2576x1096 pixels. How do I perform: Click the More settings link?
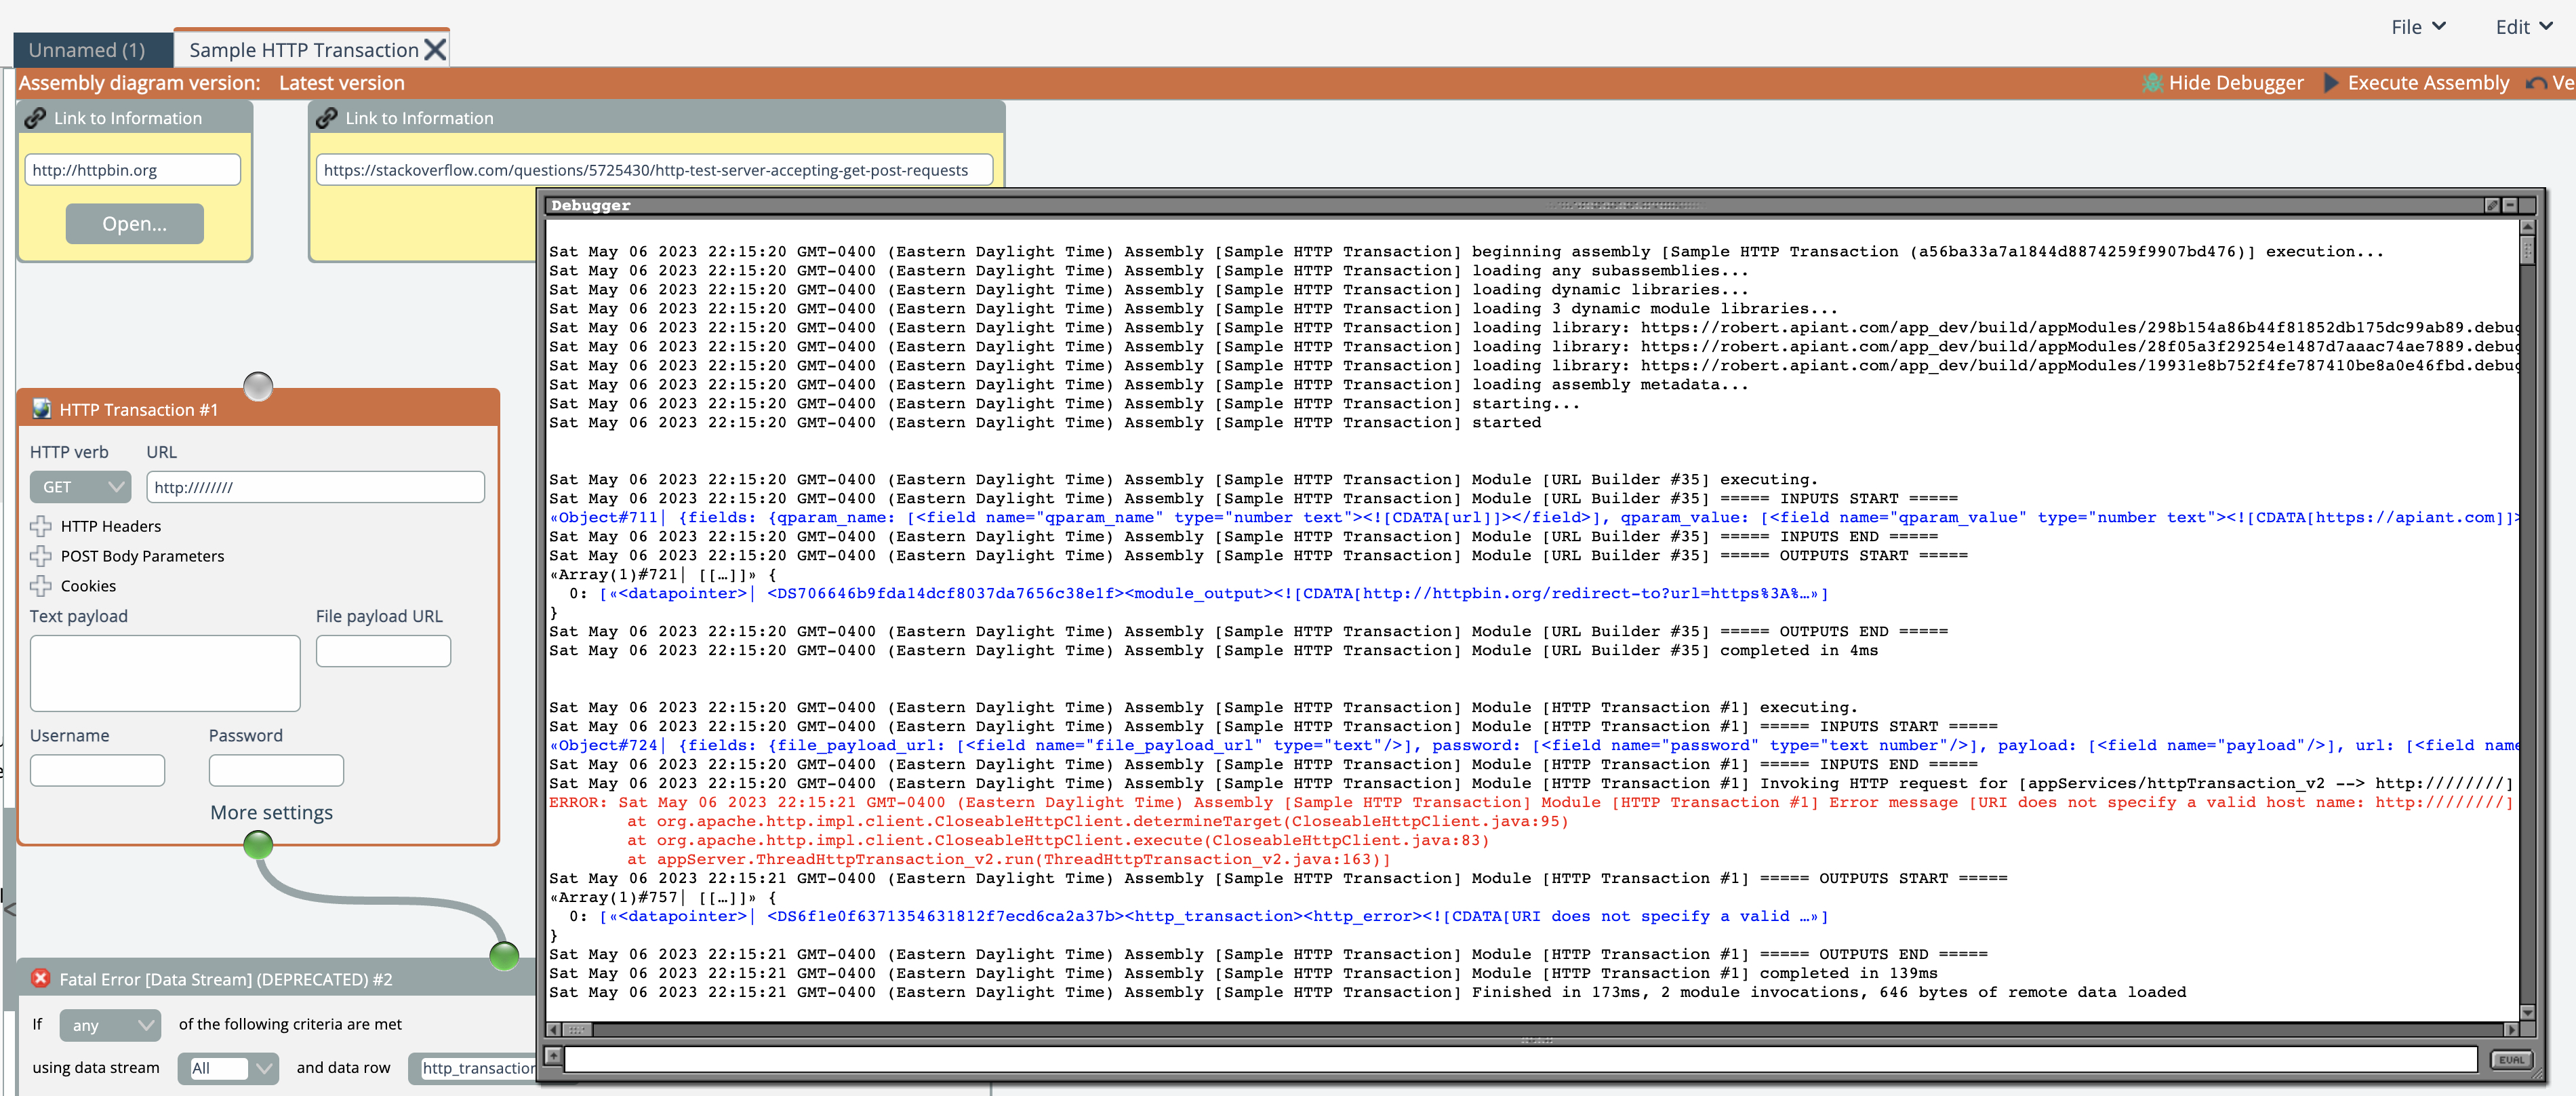[x=271, y=813]
